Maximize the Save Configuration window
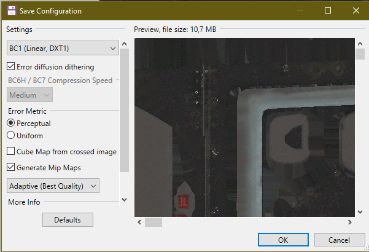369x252 pixels. point(328,10)
